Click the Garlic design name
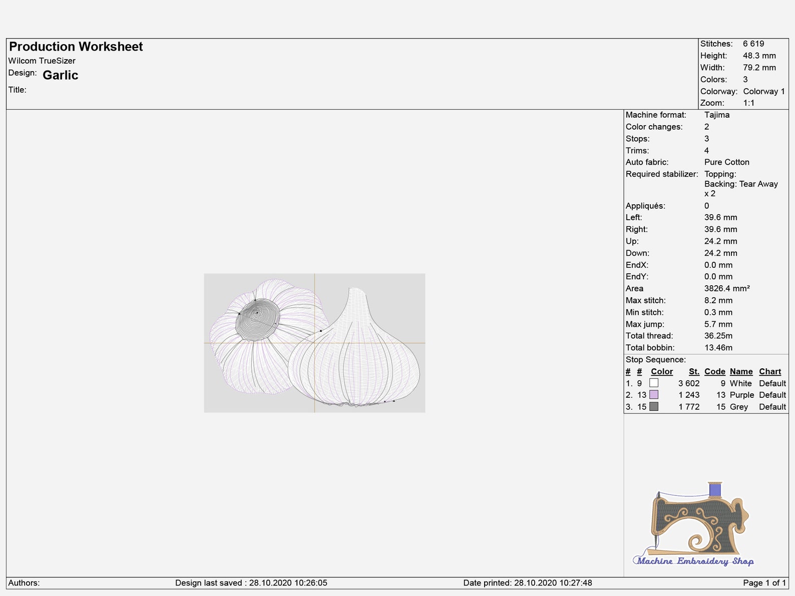The image size is (795, 596). coord(61,75)
